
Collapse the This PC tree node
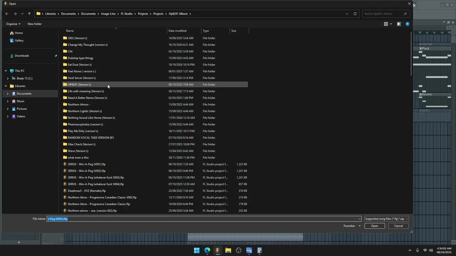[6, 71]
